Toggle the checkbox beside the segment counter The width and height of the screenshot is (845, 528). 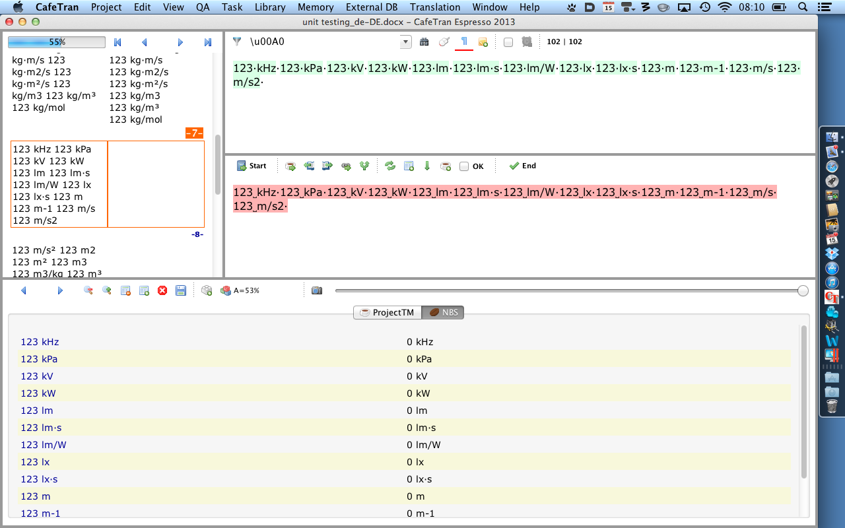(508, 42)
